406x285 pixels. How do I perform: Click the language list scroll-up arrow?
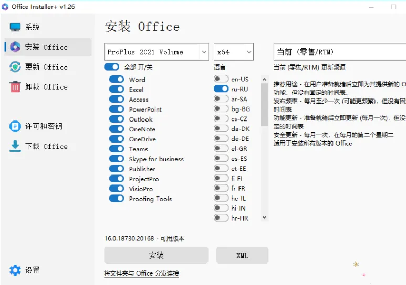264,79
